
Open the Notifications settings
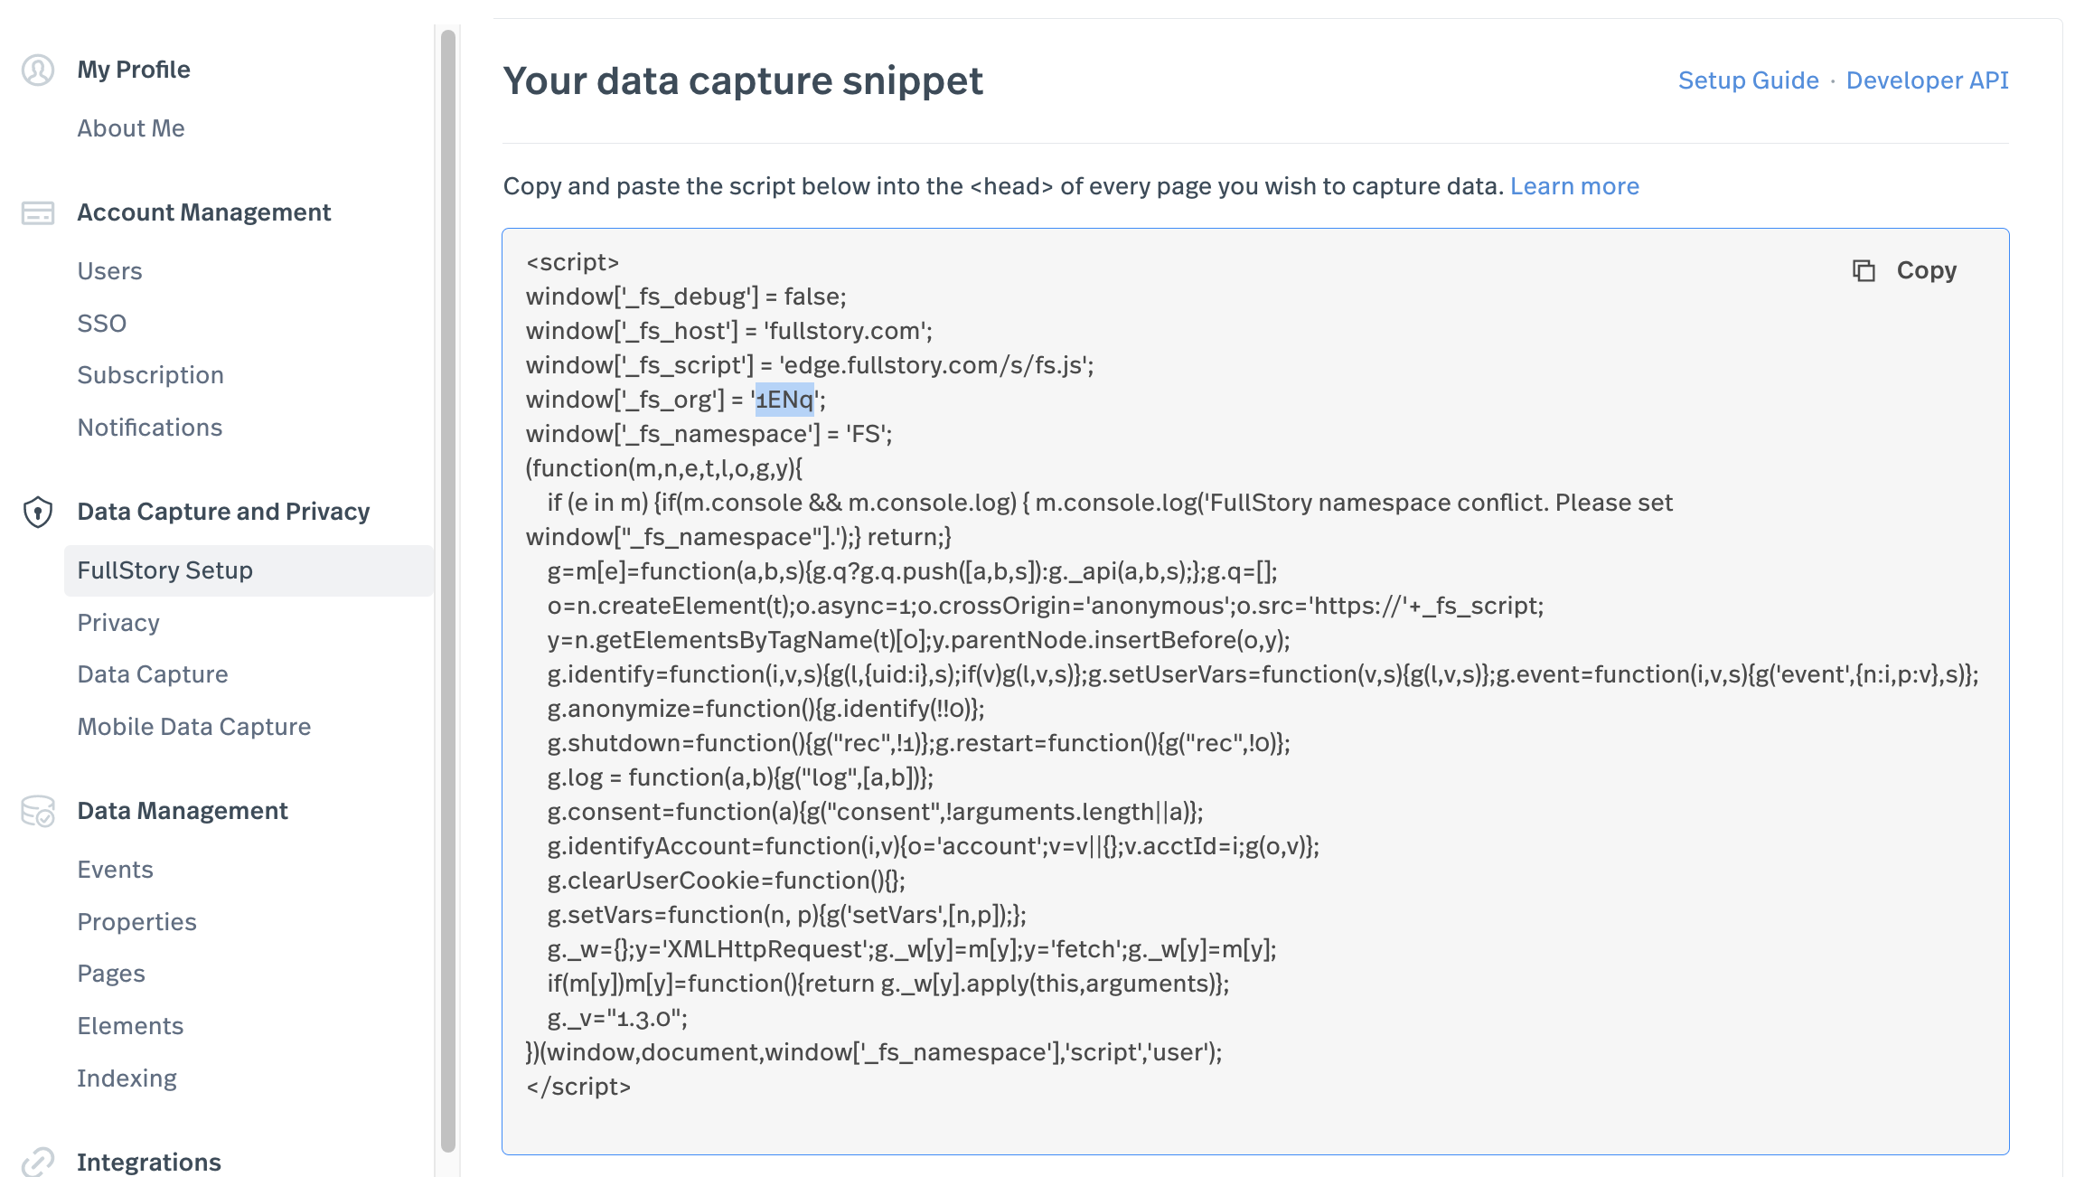click(150, 428)
